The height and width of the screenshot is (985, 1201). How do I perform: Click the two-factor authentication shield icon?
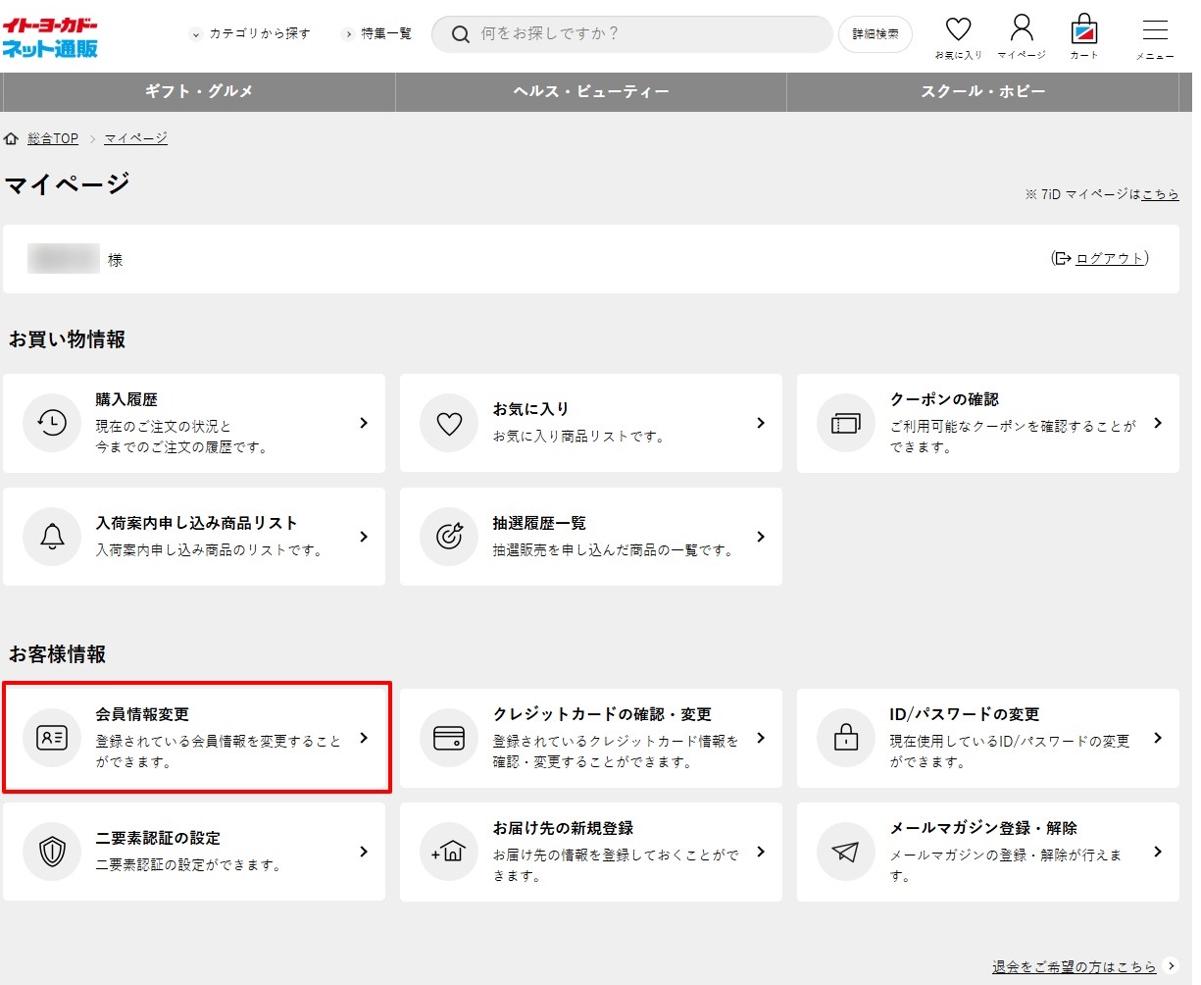pyautogui.click(x=52, y=852)
